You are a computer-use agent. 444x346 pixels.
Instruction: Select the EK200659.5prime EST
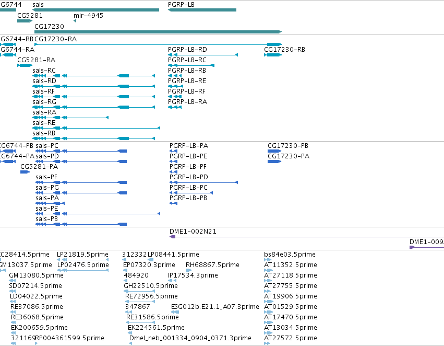click(x=14, y=333)
